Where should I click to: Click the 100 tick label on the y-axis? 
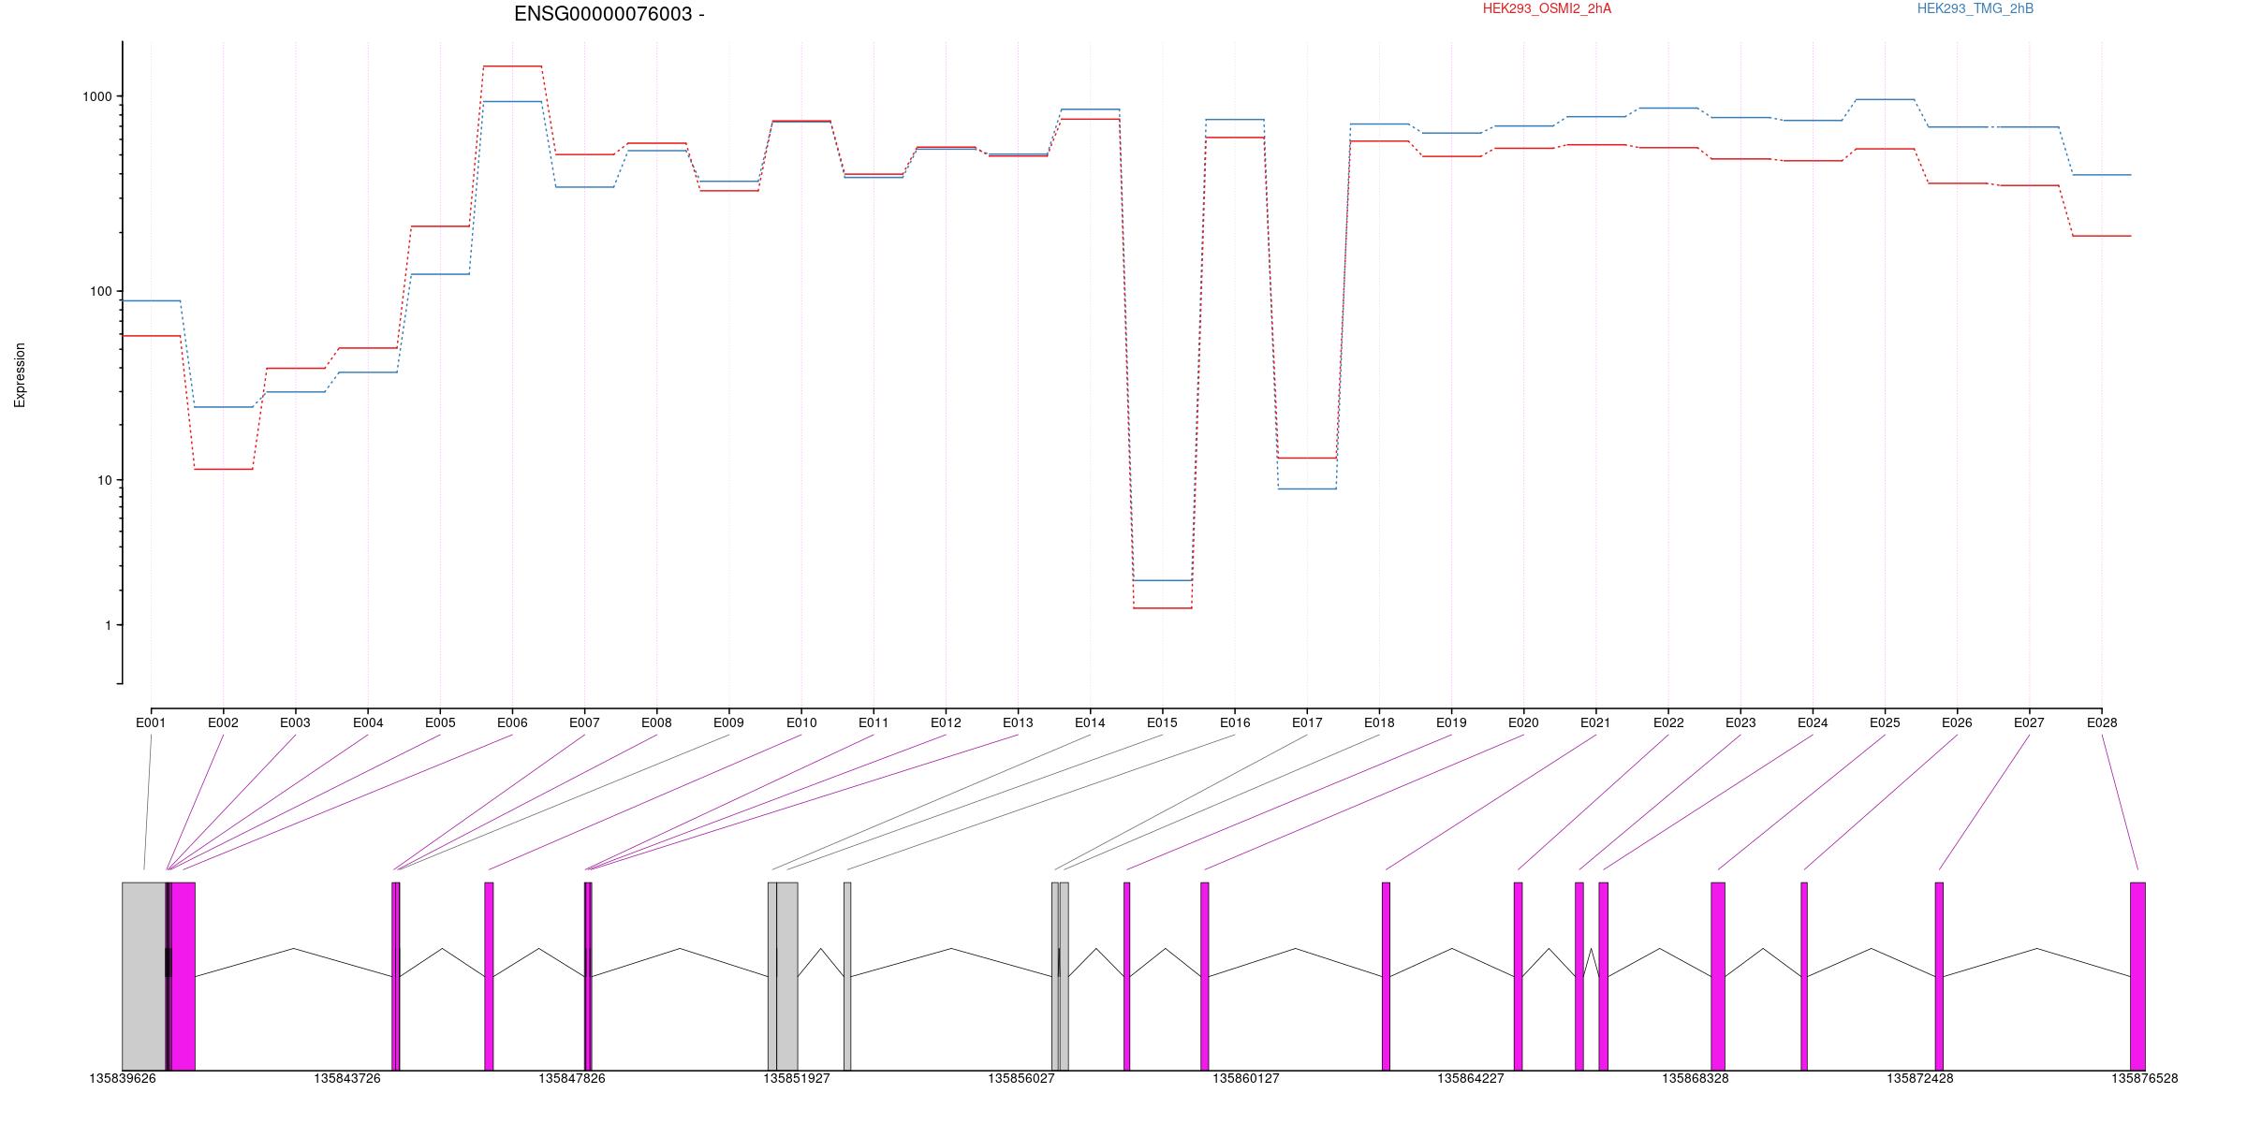(101, 291)
